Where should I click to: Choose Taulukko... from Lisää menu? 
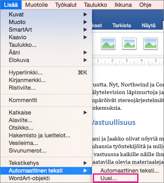point(46,45)
